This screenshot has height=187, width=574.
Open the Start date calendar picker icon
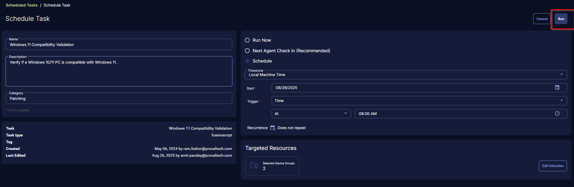[x=557, y=87]
